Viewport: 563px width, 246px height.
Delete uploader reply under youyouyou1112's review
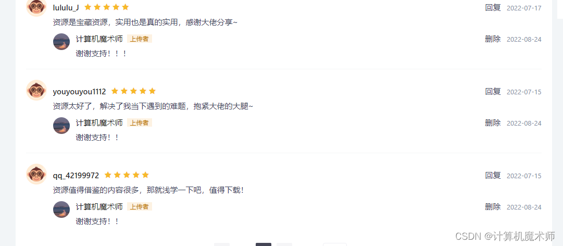click(x=493, y=123)
